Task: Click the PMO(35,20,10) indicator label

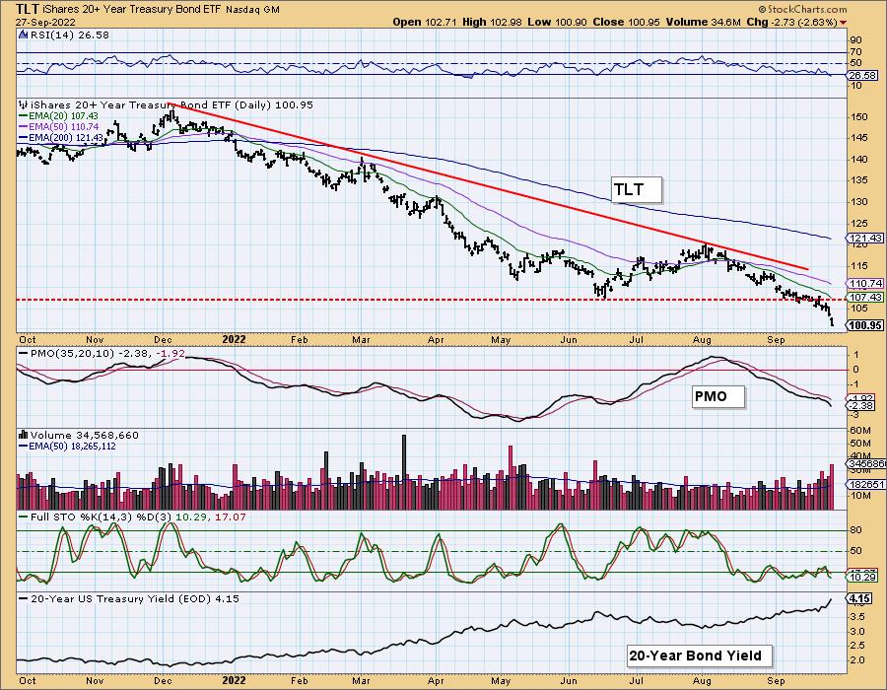Action: [x=102, y=353]
